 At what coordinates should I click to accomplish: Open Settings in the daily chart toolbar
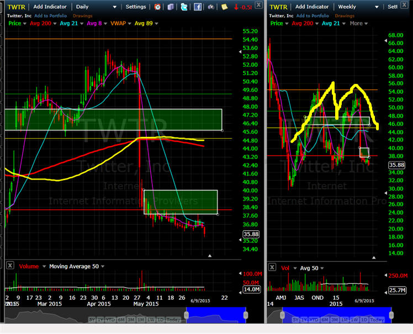coord(136,7)
